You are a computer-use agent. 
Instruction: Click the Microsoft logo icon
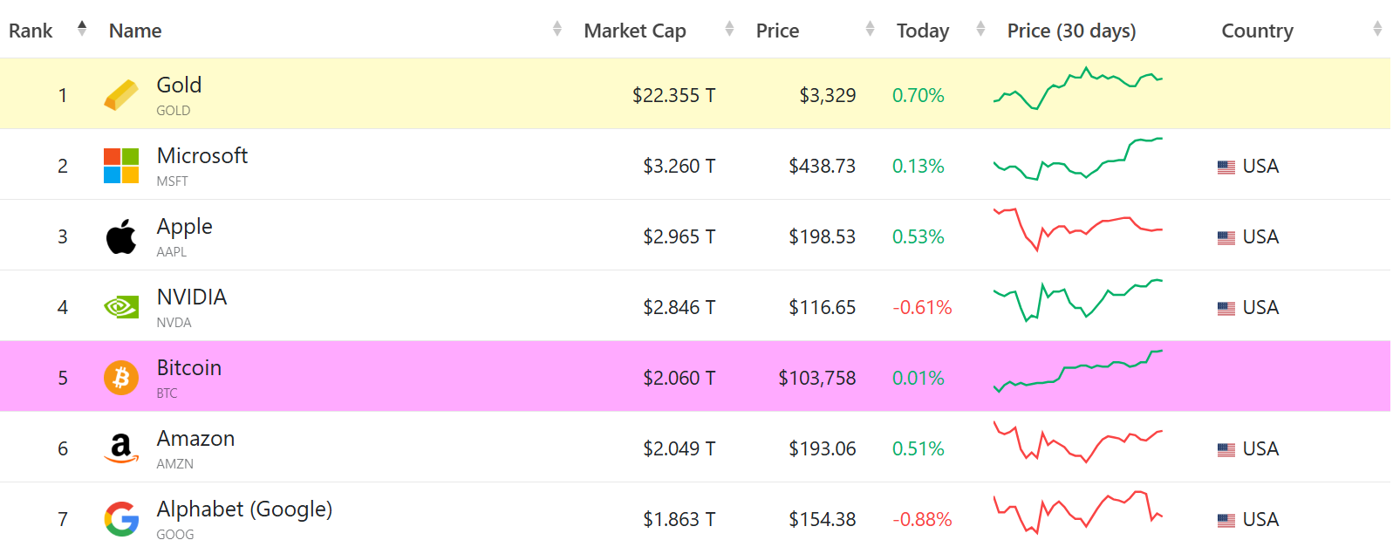[x=121, y=166]
